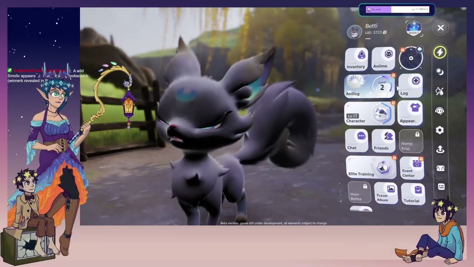Close the game menu with X
This screenshot has width=474, height=267.
click(x=441, y=28)
